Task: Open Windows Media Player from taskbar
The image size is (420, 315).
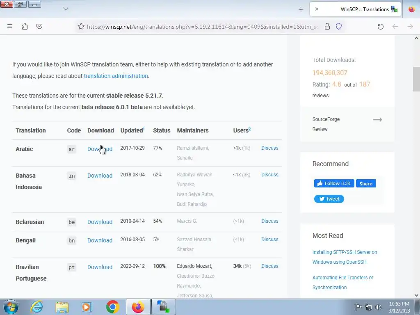Action: pos(87,307)
